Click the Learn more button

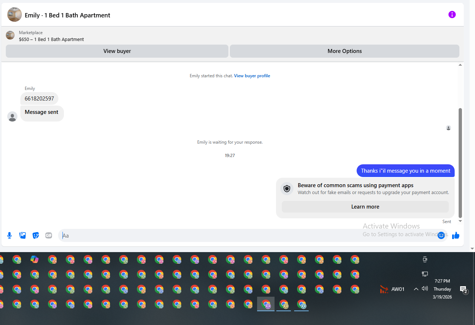[365, 207]
